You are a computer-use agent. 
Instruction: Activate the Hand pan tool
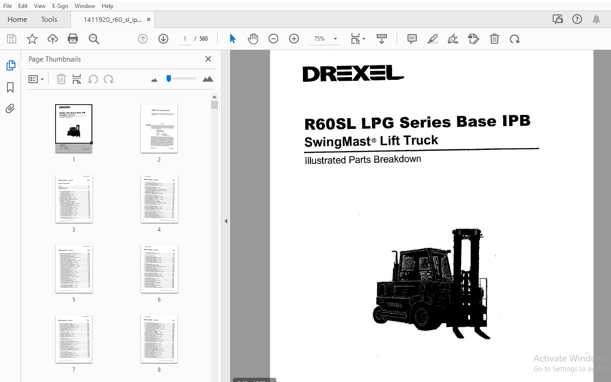pos(253,39)
